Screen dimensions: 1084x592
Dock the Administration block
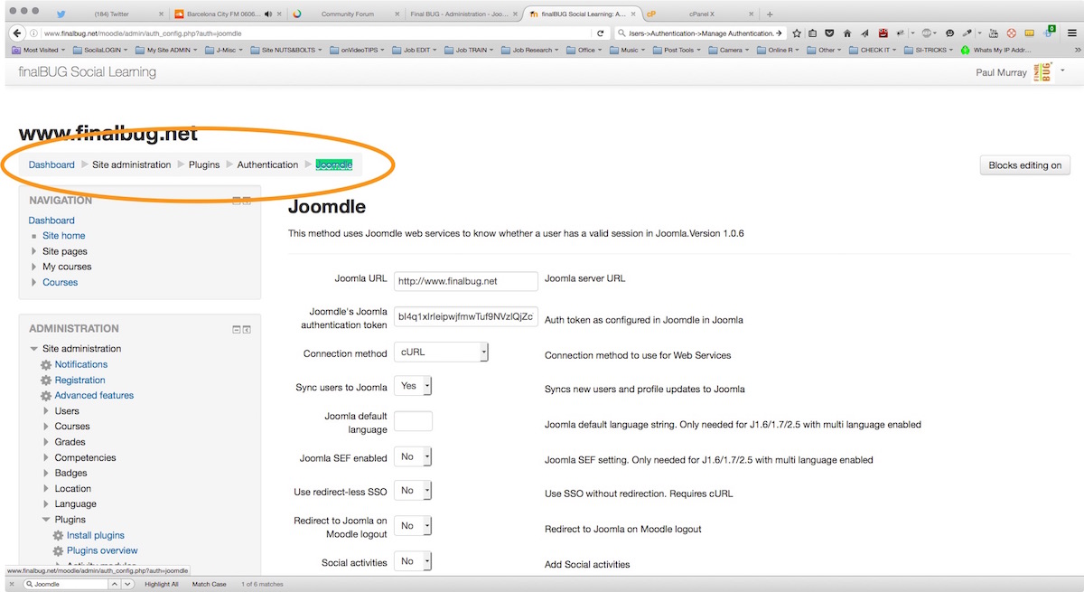coord(247,330)
